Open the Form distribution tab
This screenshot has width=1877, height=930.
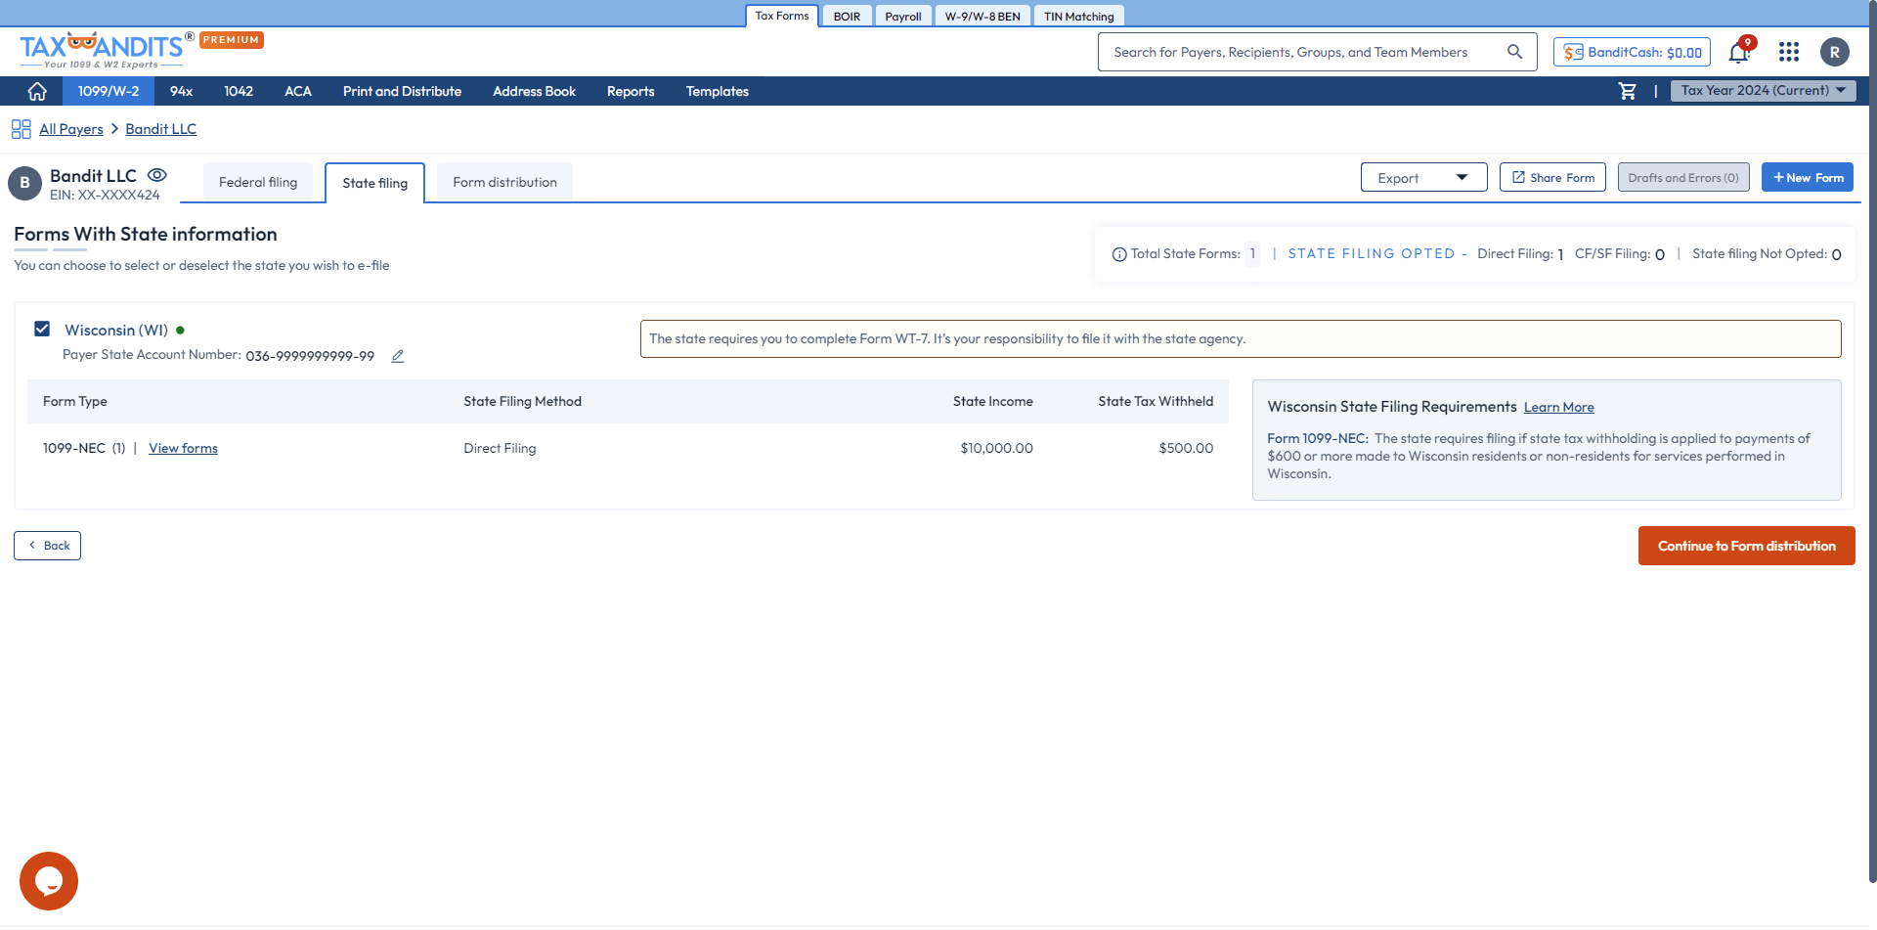pos(504,182)
